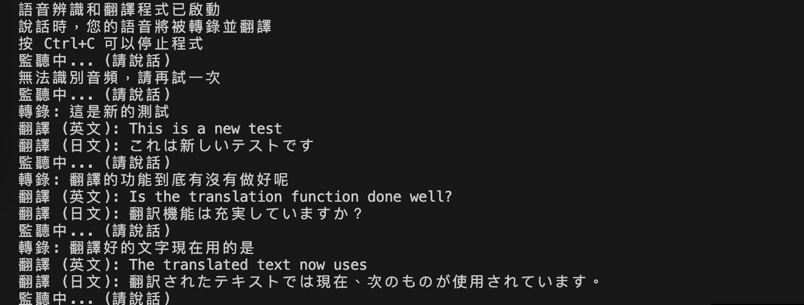Click 'Is the translation function done well?'
804x305 pixels.
click(x=291, y=197)
